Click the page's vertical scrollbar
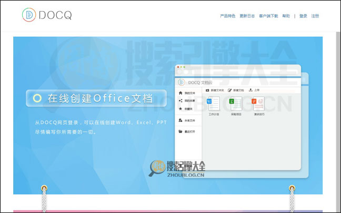341x213 pixels. tap(338, 121)
